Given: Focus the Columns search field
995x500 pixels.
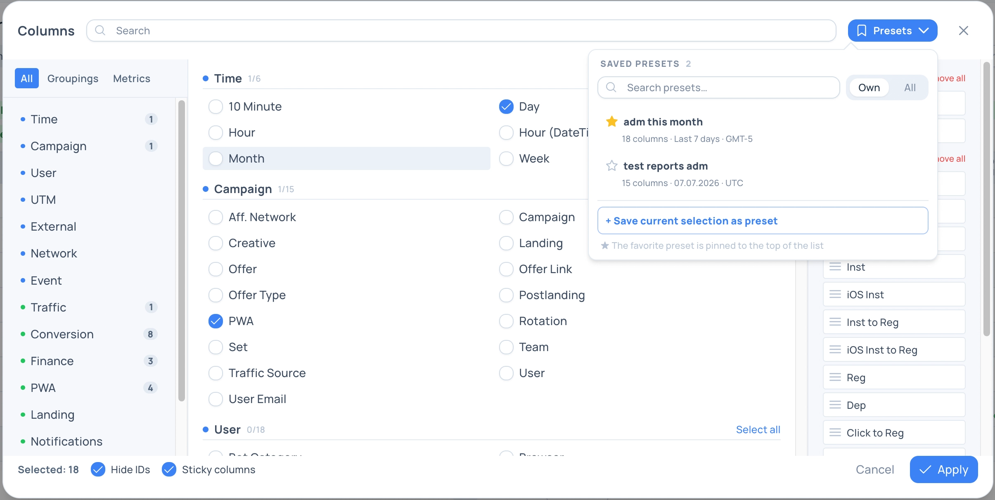Looking at the screenshot, I should pyautogui.click(x=461, y=31).
